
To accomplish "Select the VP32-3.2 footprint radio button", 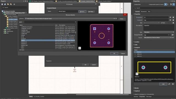I will point(135,54).
